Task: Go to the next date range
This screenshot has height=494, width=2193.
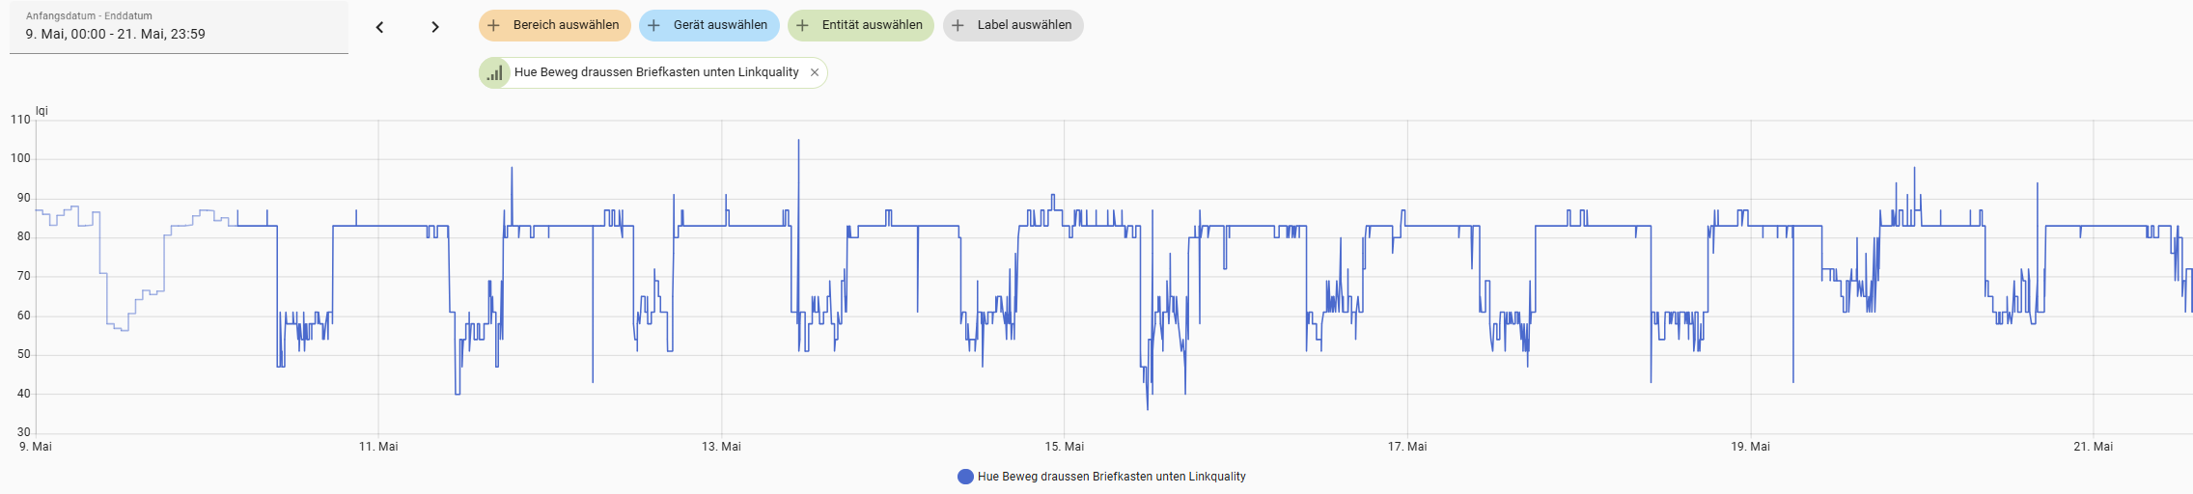Action: pyautogui.click(x=435, y=27)
